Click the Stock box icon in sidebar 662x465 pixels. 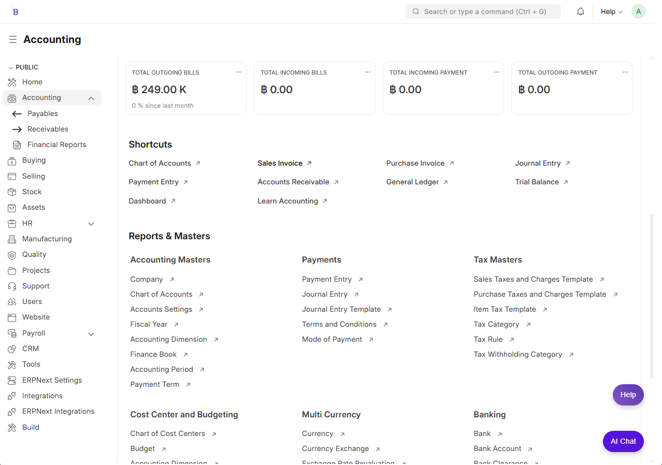pyautogui.click(x=12, y=192)
